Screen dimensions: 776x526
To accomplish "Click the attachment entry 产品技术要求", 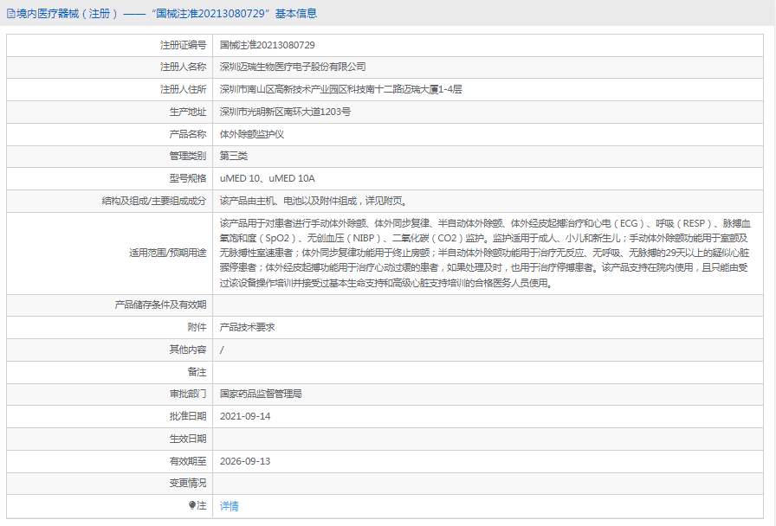I will click(248, 327).
